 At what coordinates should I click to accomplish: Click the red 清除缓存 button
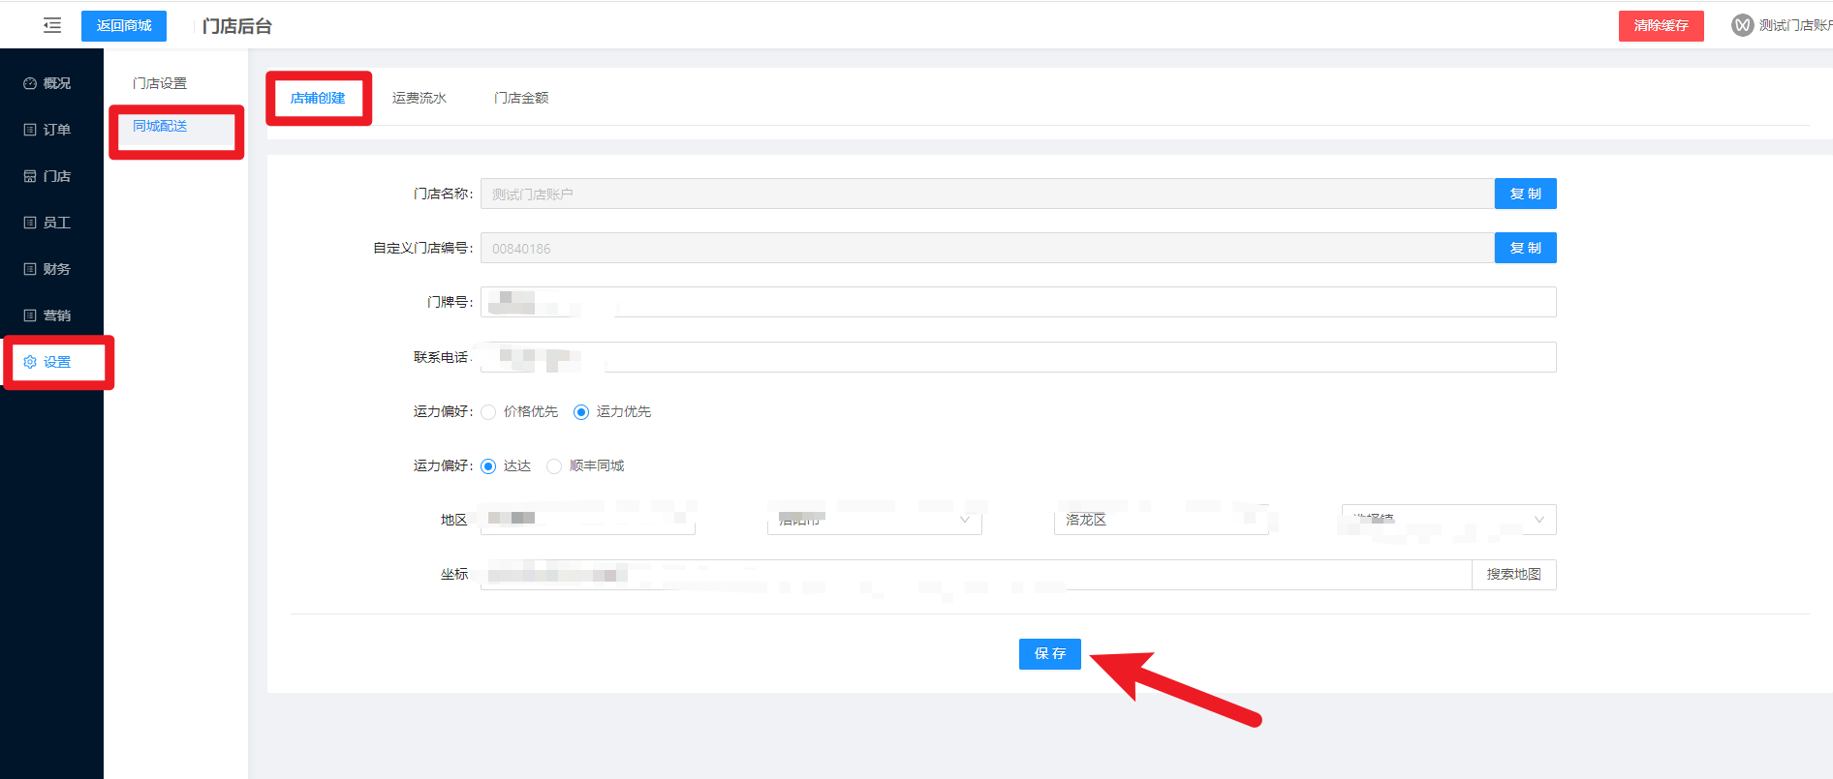[1661, 26]
